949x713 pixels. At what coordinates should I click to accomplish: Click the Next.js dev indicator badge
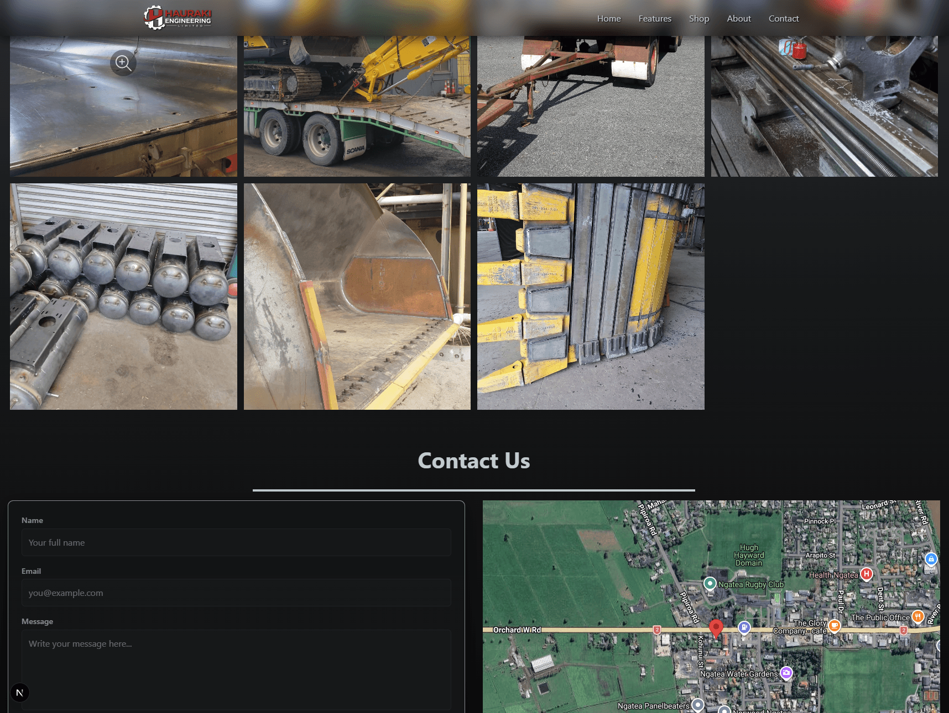coord(20,693)
